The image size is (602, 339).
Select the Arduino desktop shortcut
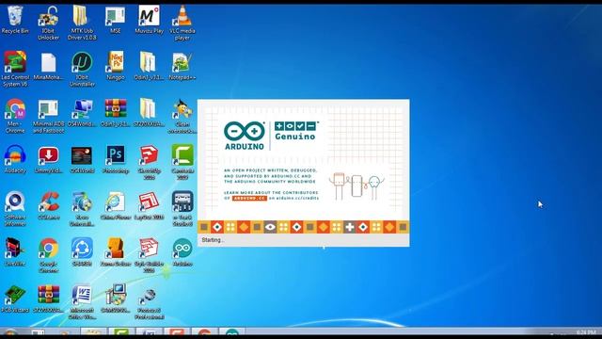[182, 252]
